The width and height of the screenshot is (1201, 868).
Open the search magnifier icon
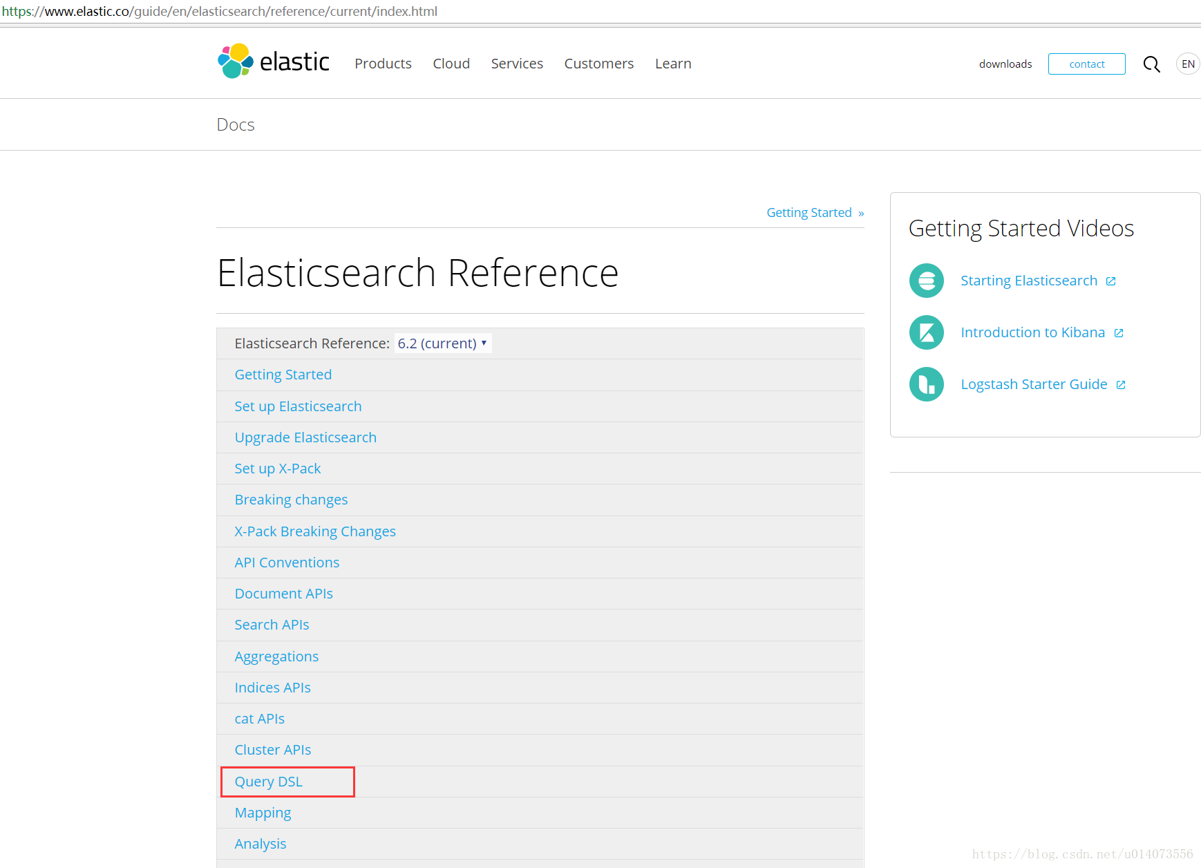[x=1151, y=64]
